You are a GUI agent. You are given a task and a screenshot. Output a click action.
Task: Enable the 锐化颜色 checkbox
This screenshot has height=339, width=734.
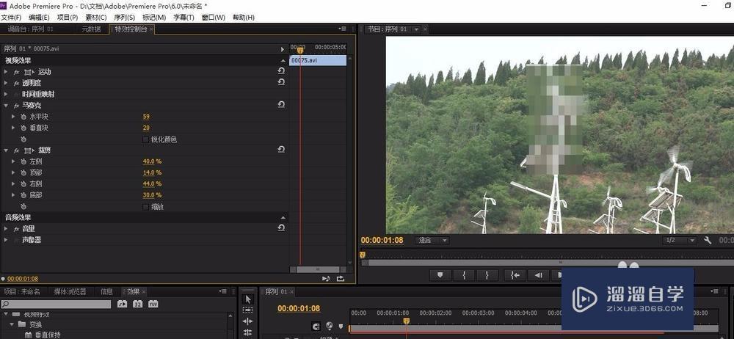coord(145,139)
